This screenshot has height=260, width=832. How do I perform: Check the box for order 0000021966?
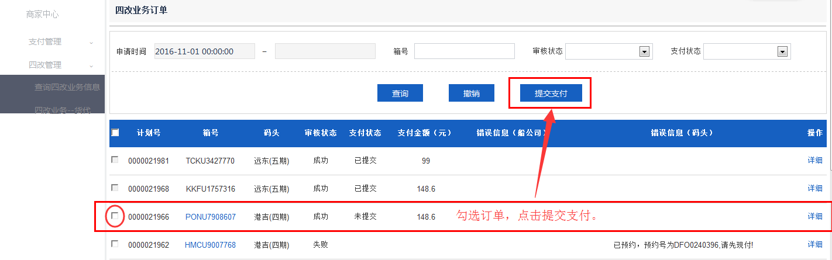[x=115, y=216]
